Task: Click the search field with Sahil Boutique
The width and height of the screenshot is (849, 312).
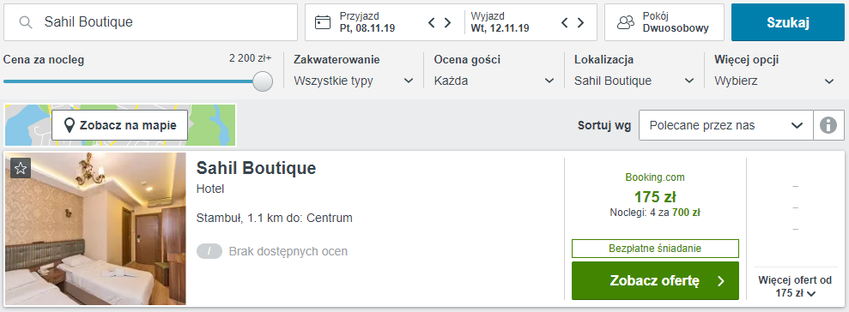Action: [x=150, y=22]
